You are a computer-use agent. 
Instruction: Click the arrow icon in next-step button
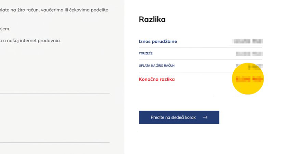tap(205, 117)
